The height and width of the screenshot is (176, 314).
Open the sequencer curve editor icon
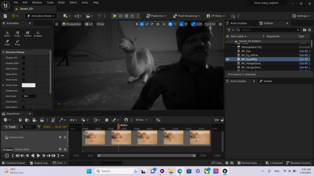pos(158,120)
